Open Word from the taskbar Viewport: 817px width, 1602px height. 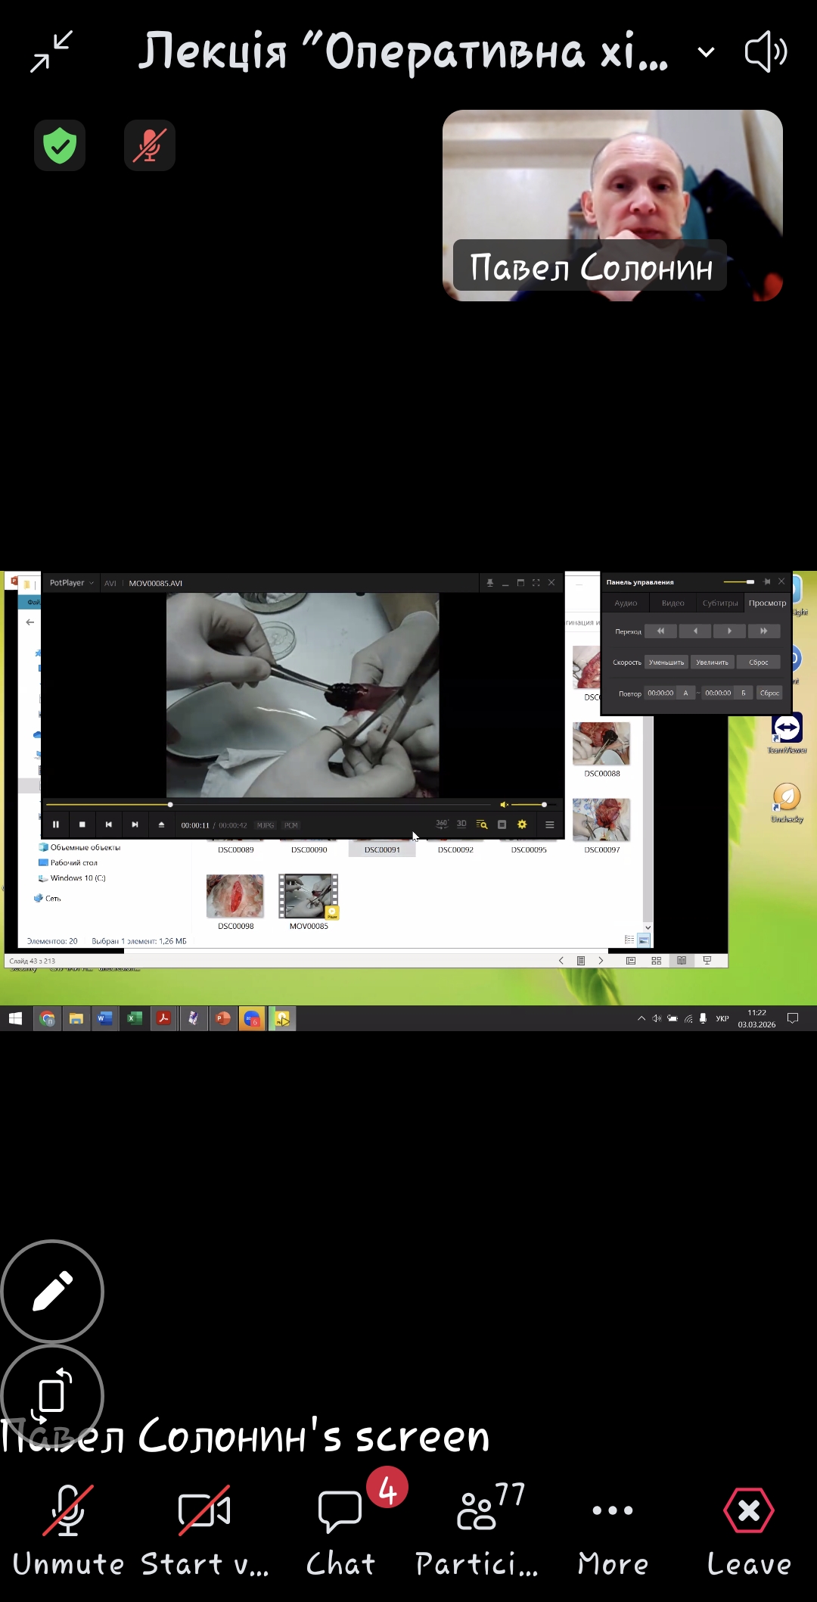coord(104,1018)
